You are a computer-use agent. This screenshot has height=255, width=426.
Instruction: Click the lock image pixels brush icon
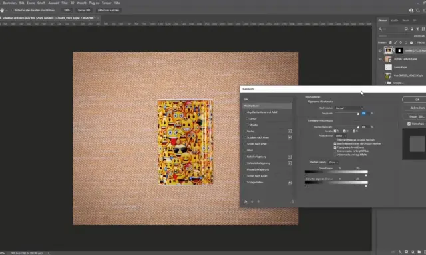pos(395,42)
